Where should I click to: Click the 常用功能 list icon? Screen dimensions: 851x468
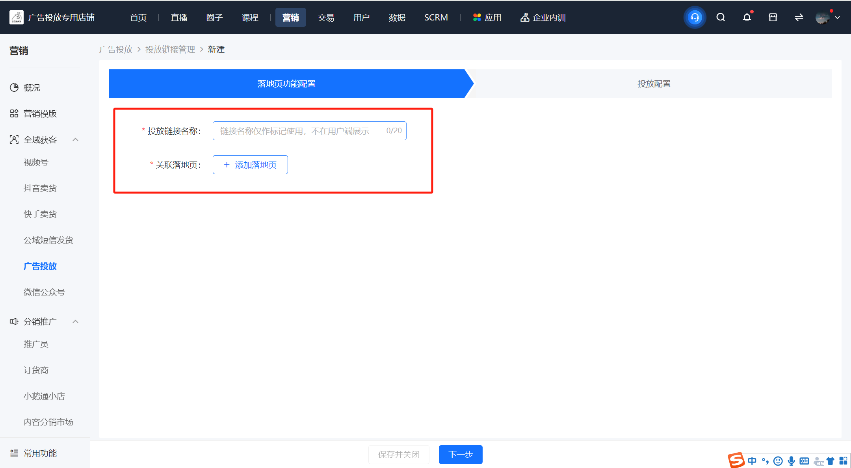coord(14,453)
